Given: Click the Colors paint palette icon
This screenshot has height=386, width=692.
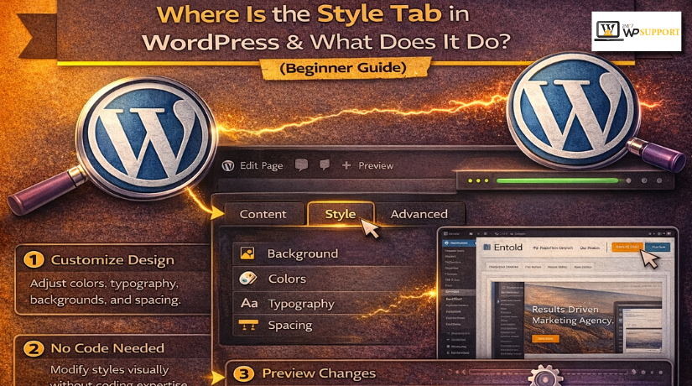Looking at the screenshot, I should [x=247, y=279].
